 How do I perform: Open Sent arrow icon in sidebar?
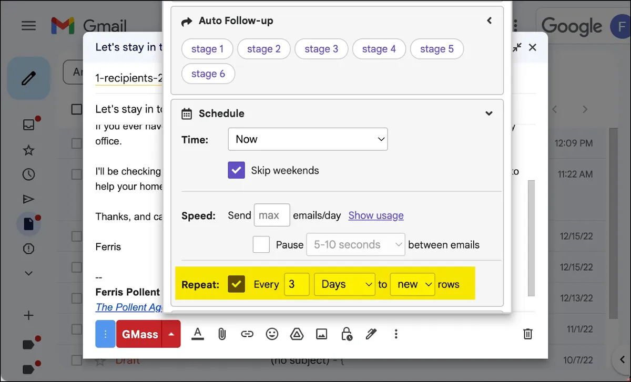(28, 199)
